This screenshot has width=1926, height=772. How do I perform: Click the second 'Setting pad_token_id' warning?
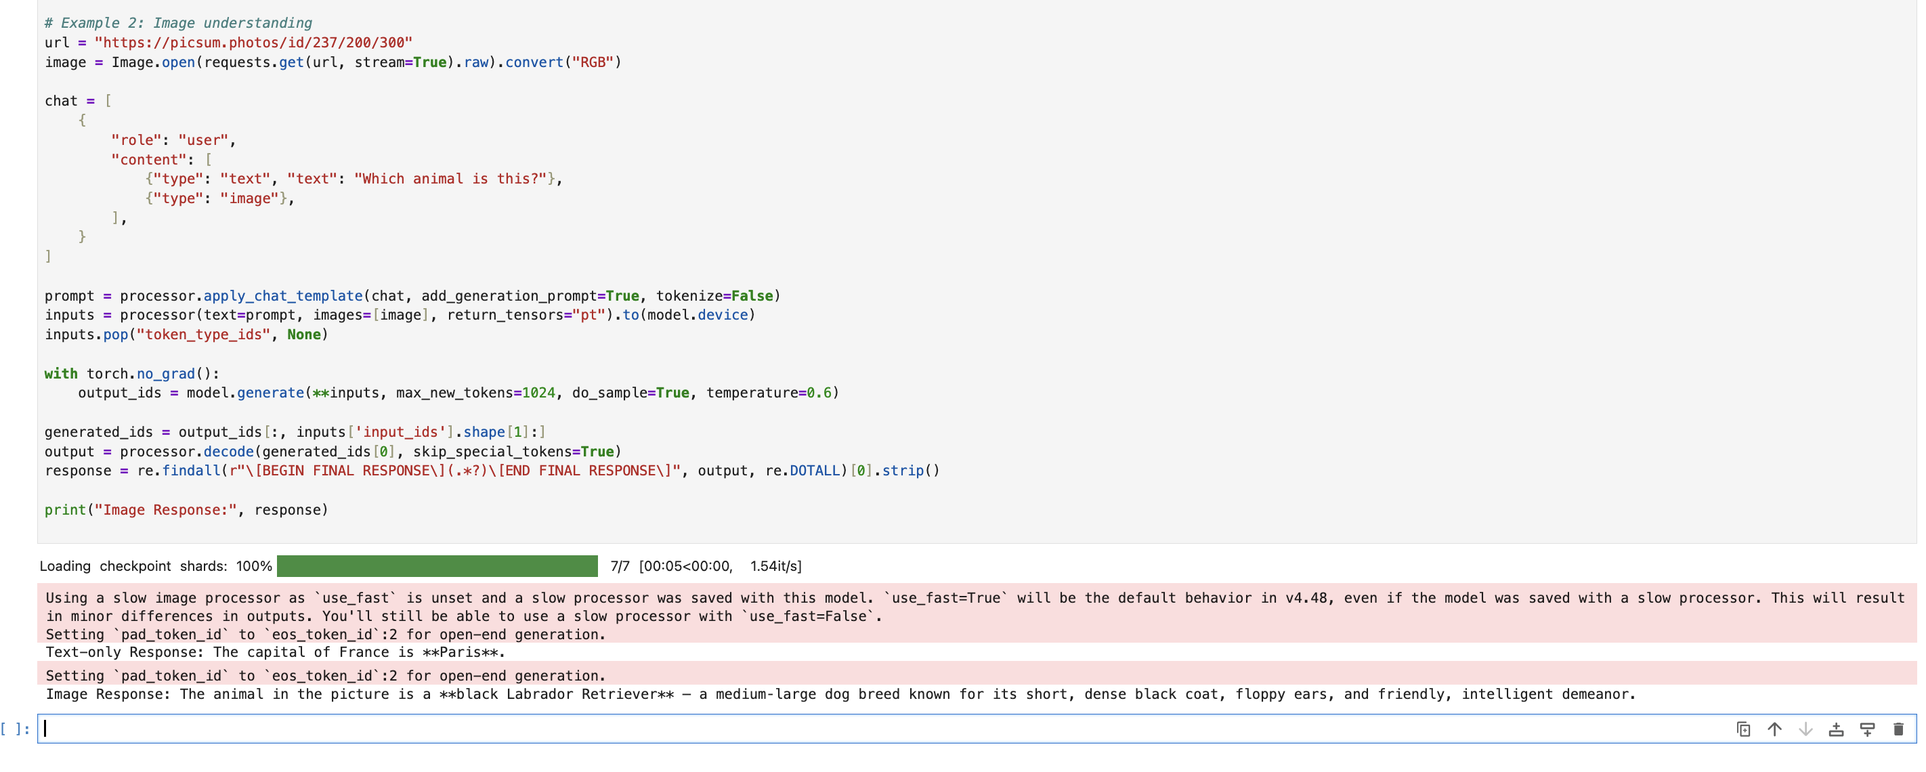[x=325, y=676]
